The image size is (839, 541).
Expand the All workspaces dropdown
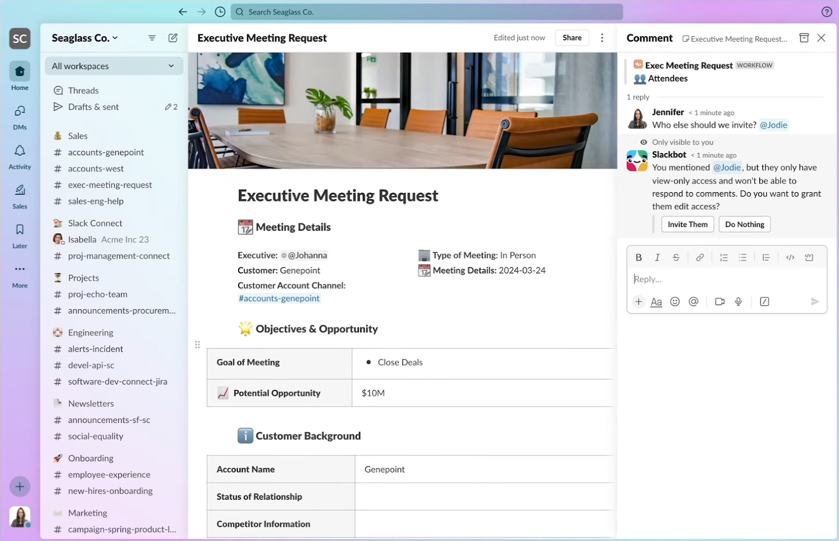(114, 66)
